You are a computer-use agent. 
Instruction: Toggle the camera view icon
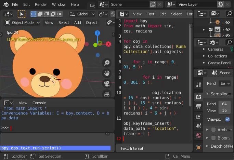[x=107, y=84]
